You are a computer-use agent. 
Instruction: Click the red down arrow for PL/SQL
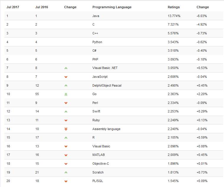click(x=66, y=181)
